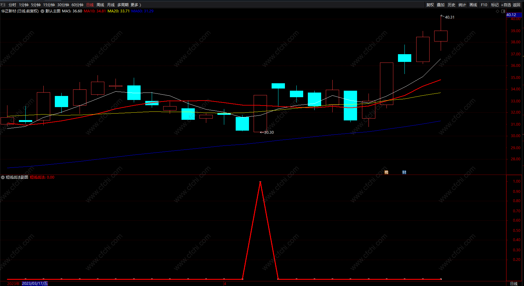Click the 短线战法: 0.00 value label

(42, 177)
